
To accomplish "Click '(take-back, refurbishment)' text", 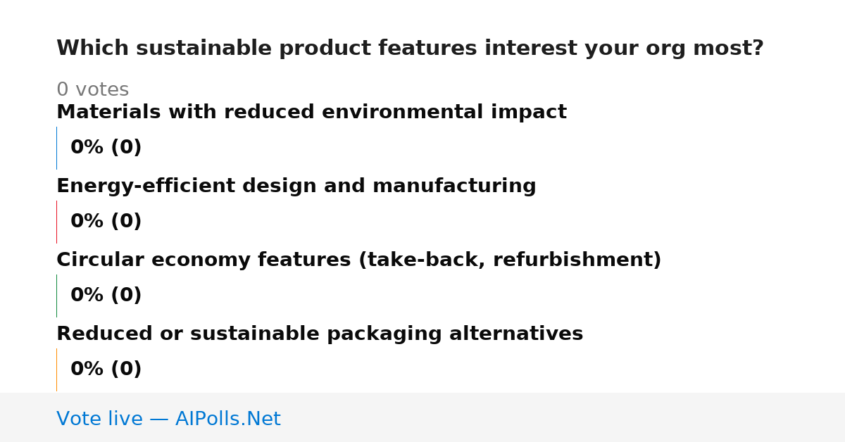I will tap(510, 260).
